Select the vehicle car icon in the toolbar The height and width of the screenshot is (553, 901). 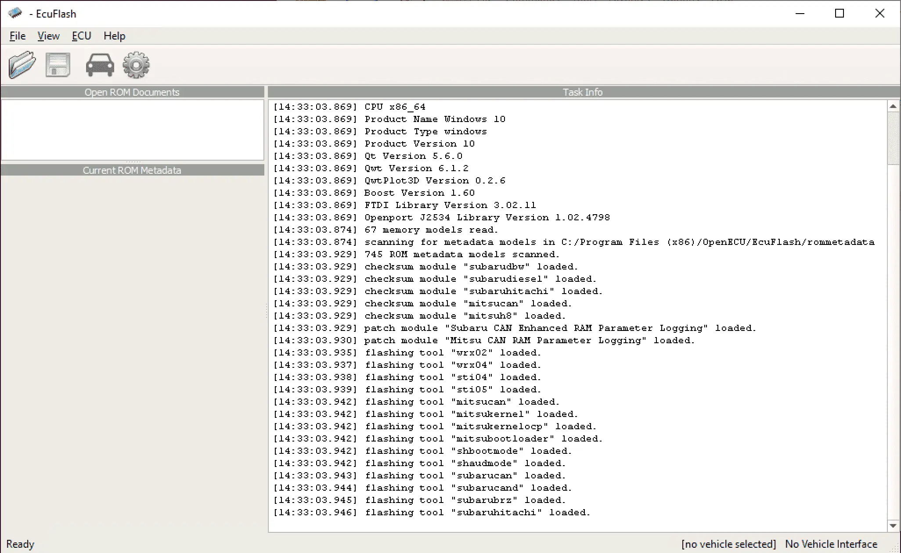pyautogui.click(x=100, y=65)
